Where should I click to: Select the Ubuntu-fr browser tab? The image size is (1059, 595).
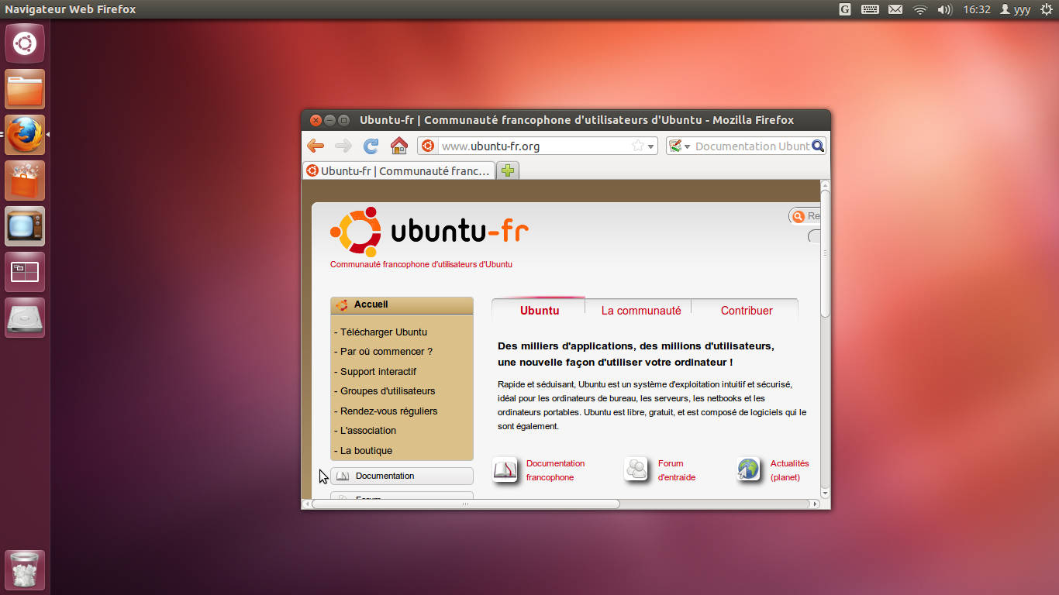(x=399, y=170)
